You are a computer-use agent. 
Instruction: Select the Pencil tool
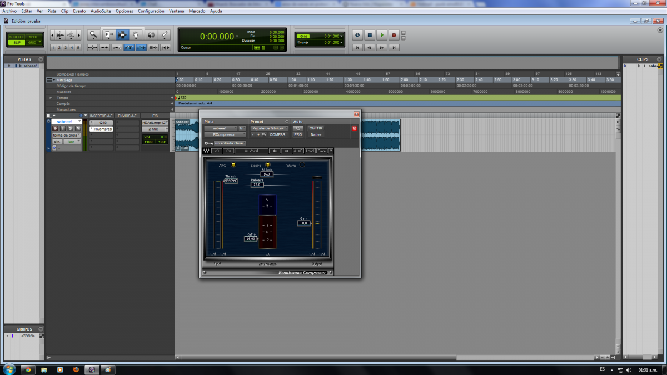[x=165, y=35]
